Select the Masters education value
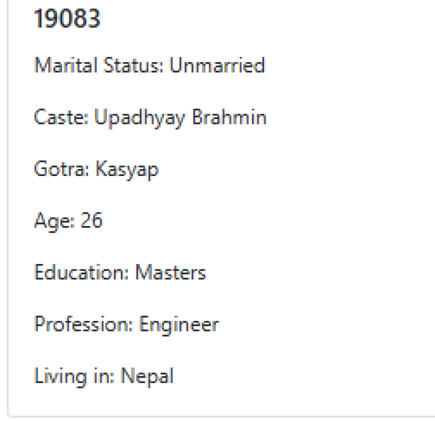The image size is (435, 421). click(170, 273)
